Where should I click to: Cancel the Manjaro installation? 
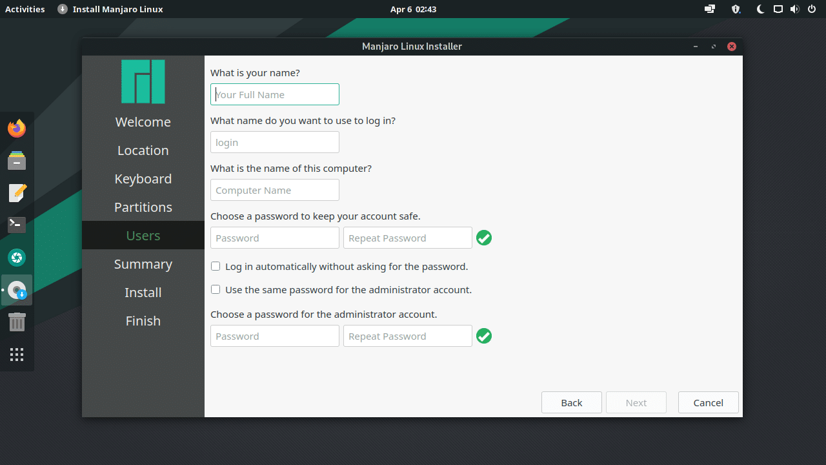coord(708,402)
